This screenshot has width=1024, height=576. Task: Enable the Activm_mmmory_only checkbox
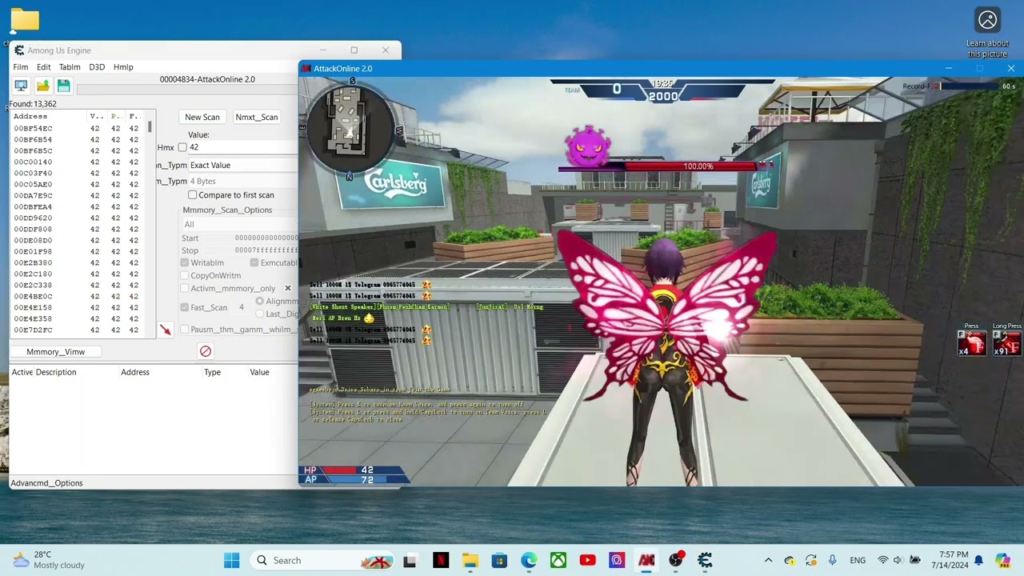[185, 288]
